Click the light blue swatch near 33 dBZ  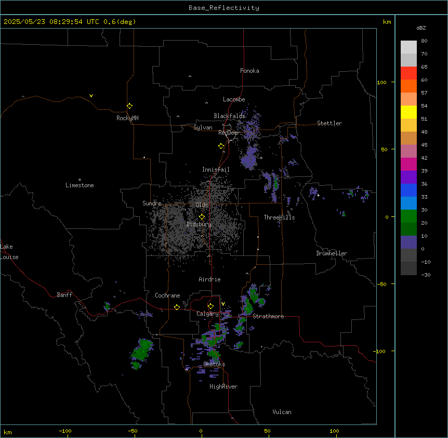[x=409, y=203]
